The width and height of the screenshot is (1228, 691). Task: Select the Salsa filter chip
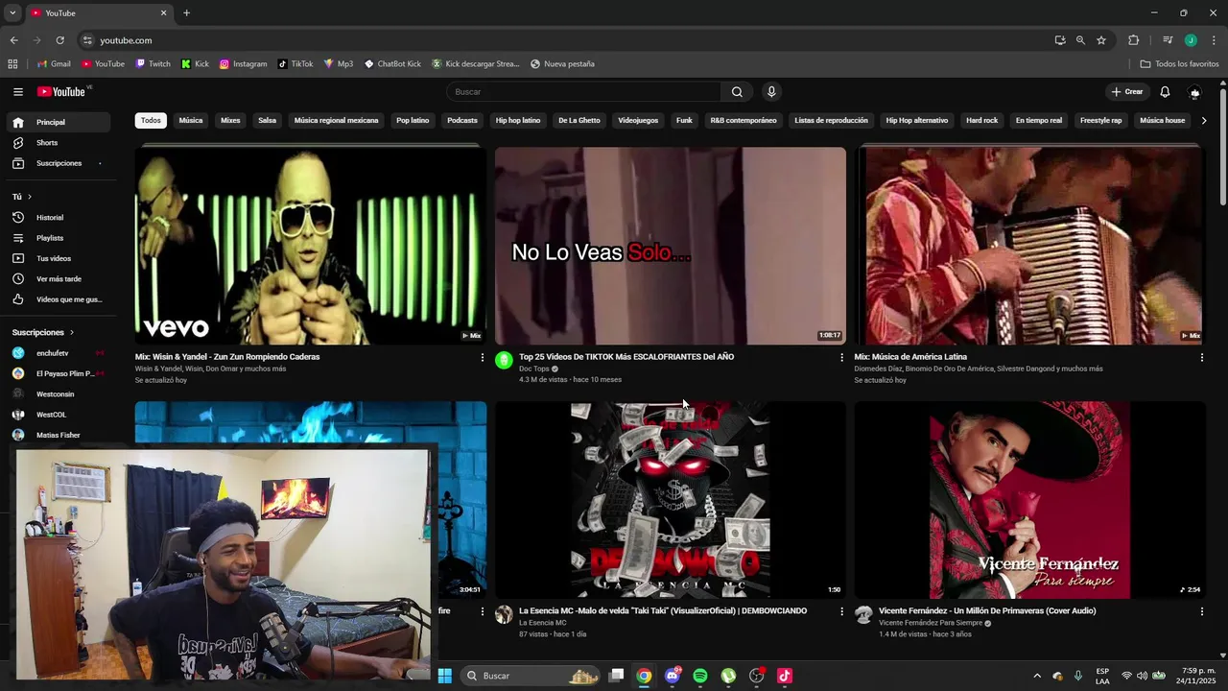268,121
